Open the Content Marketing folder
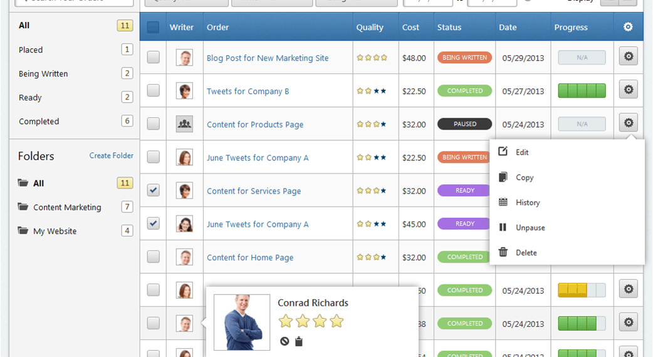The height and width of the screenshot is (357, 653). pos(67,207)
